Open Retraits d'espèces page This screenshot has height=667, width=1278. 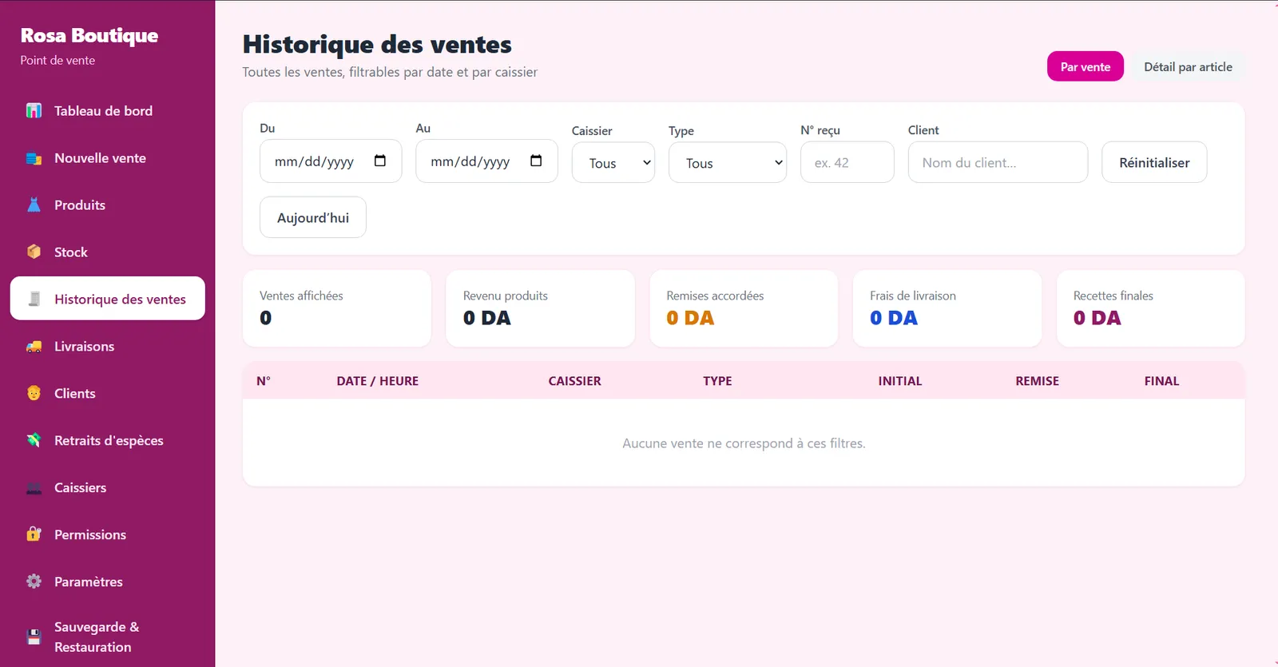click(108, 440)
